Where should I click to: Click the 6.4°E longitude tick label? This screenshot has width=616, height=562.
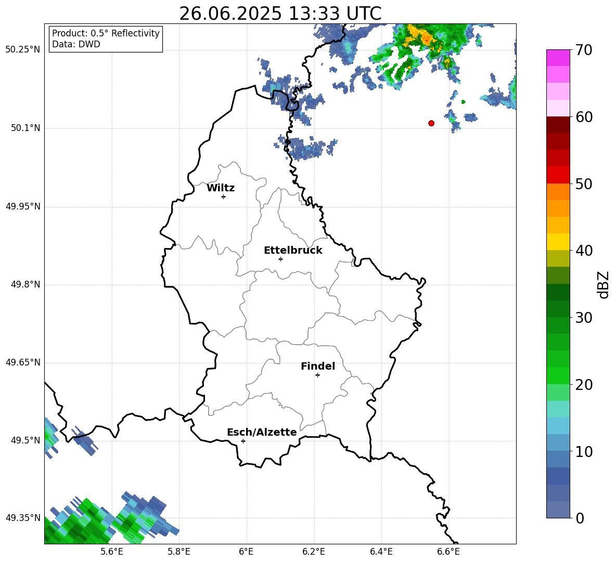[x=381, y=552]
